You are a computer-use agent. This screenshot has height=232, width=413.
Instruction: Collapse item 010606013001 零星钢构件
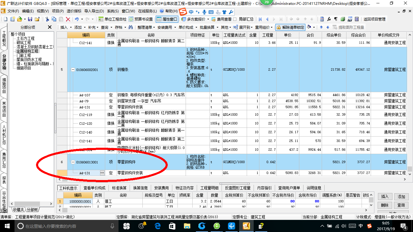pyautogui.click(x=73, y=162)
